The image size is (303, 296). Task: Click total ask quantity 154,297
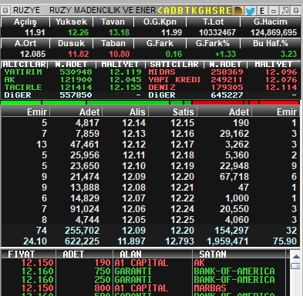[x=231, y=231]
